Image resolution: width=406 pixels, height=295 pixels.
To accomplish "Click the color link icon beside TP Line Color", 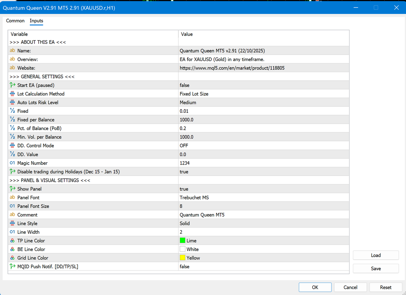I will [x=13, y=240].
